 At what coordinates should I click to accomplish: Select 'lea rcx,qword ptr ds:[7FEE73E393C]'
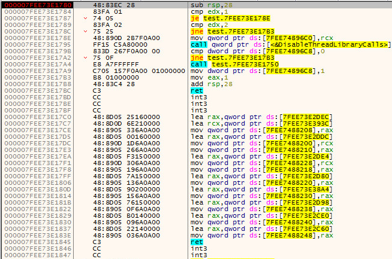[x=262, y=123]
